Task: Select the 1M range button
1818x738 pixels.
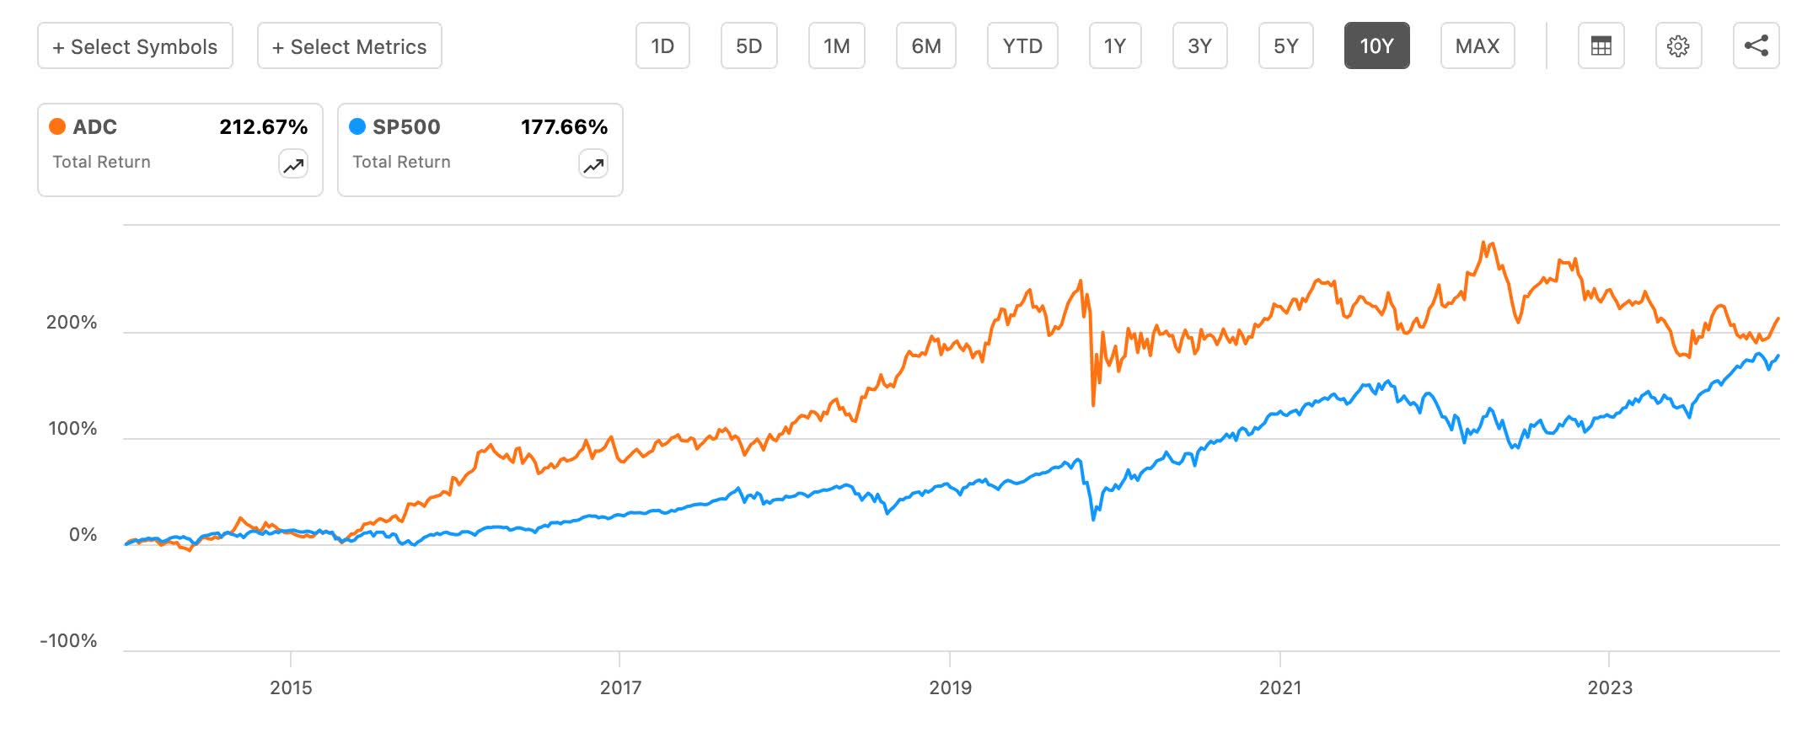Action: click(x=836, y=46)
